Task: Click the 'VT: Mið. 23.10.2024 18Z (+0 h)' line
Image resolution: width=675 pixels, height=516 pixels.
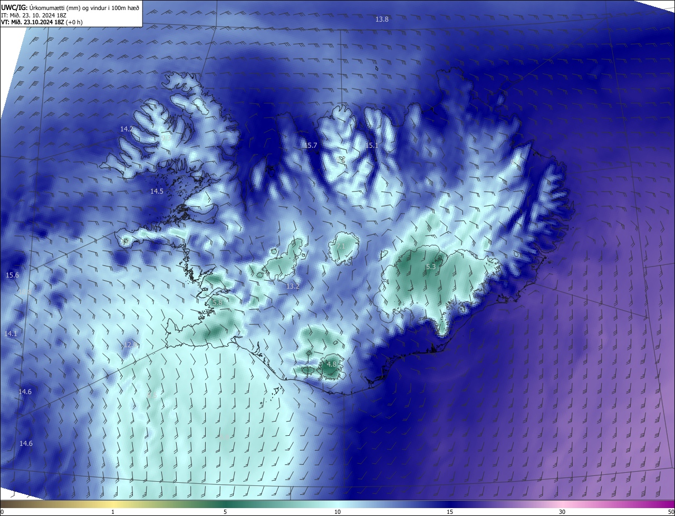Action: tap(42, 22)
